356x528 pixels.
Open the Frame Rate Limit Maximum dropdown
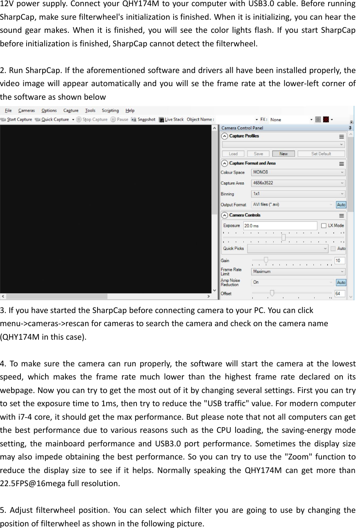tap(298, 272)
